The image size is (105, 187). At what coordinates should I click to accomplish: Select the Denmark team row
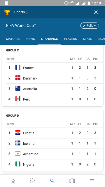(55, 78)
